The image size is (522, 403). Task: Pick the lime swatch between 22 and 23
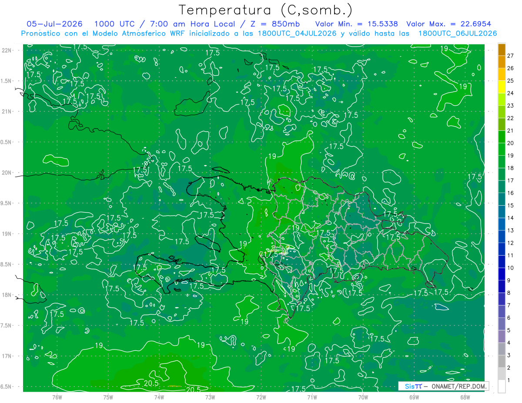click(x=502, y=112)
